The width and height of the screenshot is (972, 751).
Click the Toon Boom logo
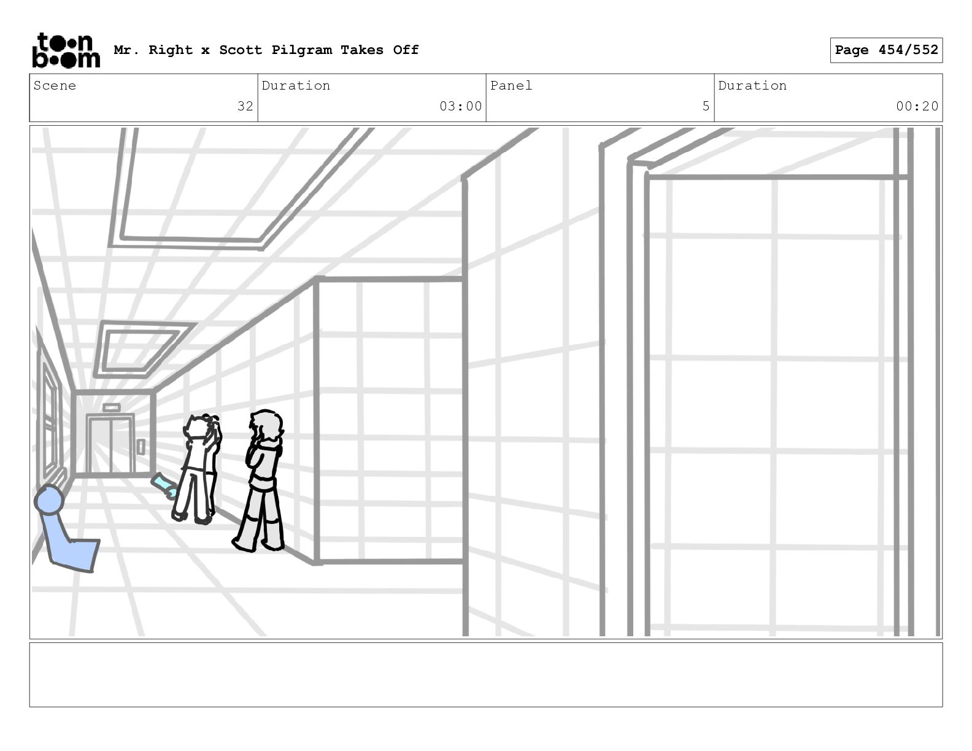point(66,50)
